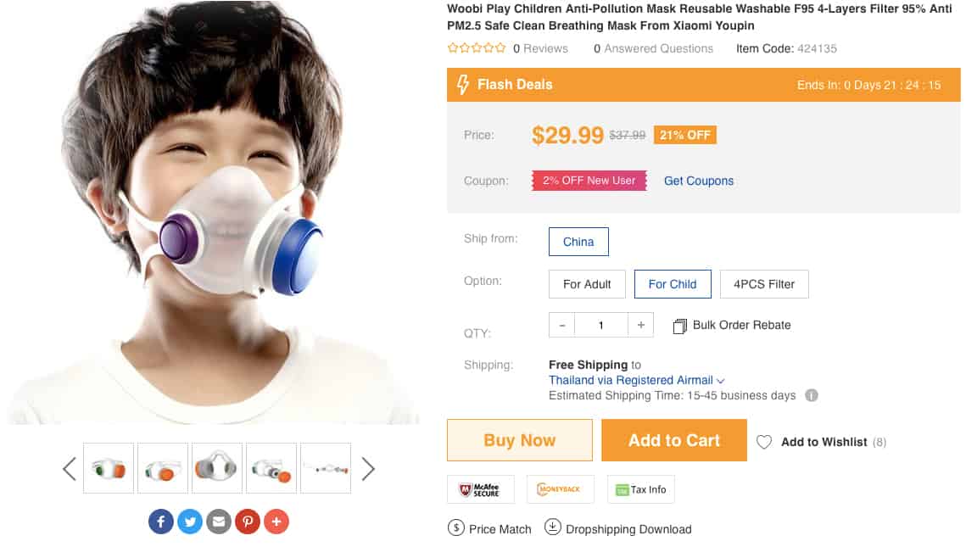This screenshot has height=547, width=966.
Task: Open more sharing options plus icon
Action: (276, 521)
